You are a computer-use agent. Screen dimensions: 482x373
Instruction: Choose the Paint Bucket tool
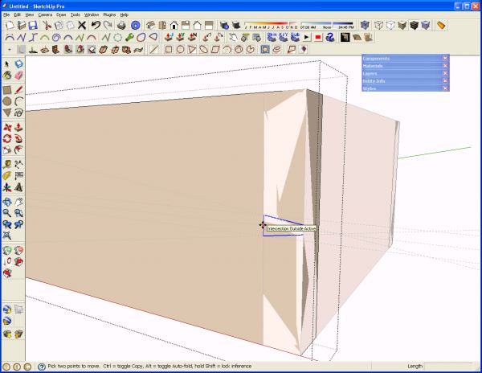[7, 75]
